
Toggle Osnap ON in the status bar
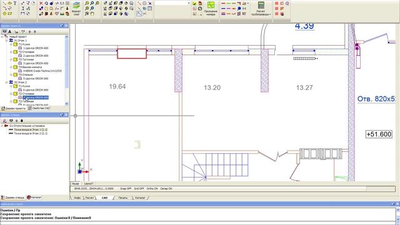tap(166, 189)
